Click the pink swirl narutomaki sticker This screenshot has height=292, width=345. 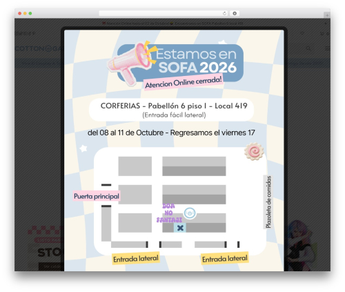254,151
